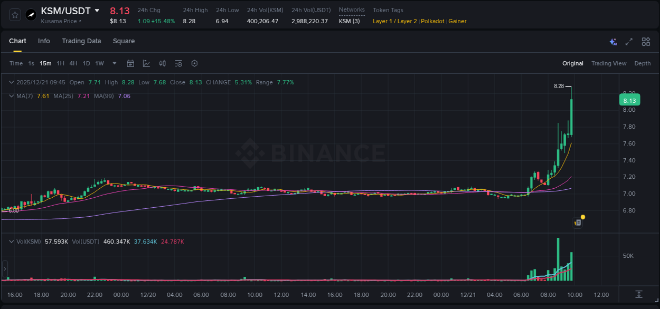
Task: Open the calendar date-jump tool
Action: point(130,63)
